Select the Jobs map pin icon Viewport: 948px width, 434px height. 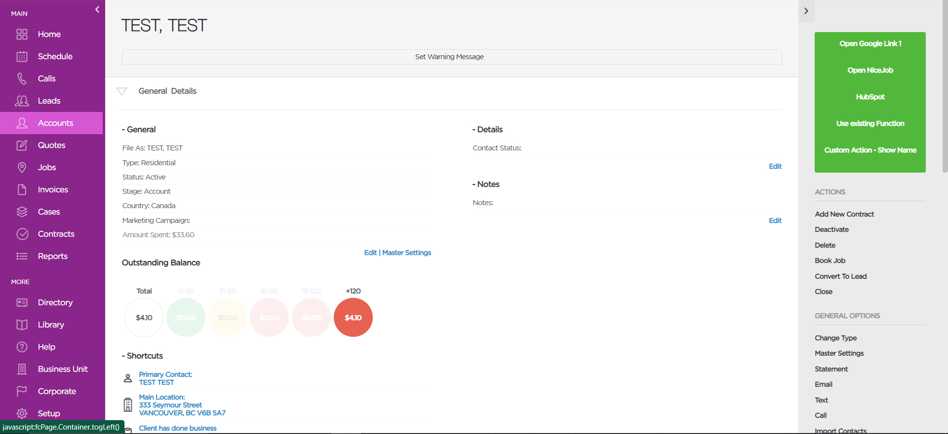[x=22, y=167]
